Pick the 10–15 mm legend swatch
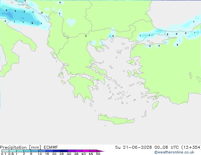The height and width of the screenshot is (155, 201). [42, 151]
